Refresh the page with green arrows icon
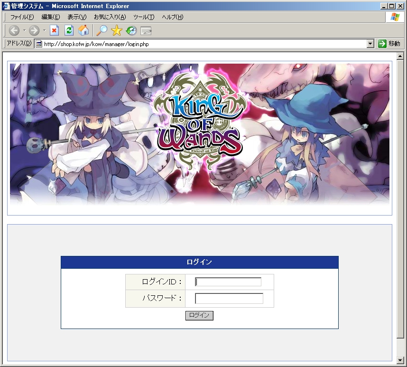407x367 pixels. [69, 30]
